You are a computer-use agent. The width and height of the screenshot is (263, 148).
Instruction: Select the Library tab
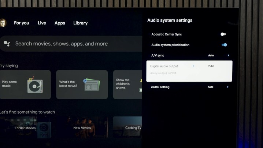(x=80, y=23)
